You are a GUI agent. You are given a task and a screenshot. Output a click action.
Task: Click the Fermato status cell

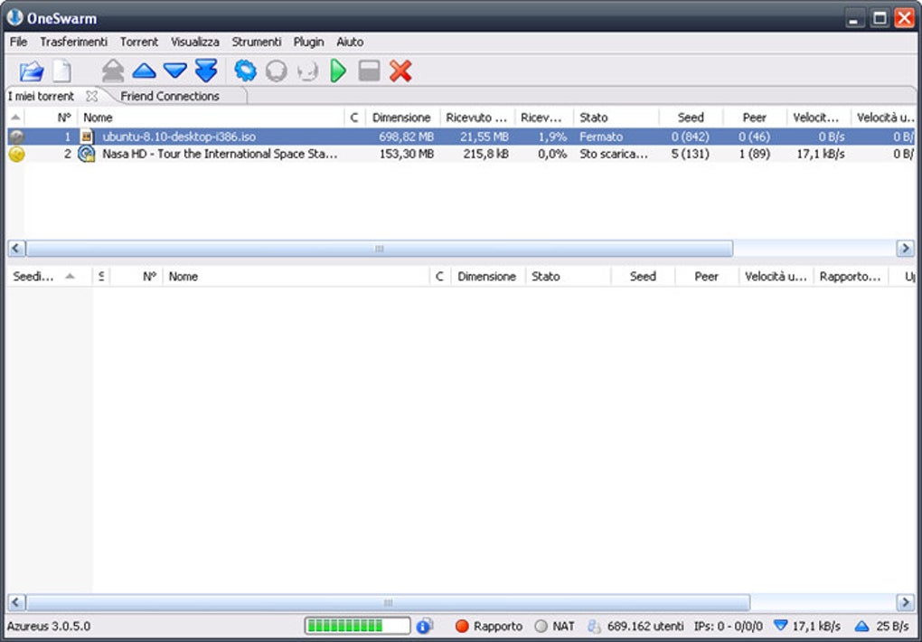point(601,137)
